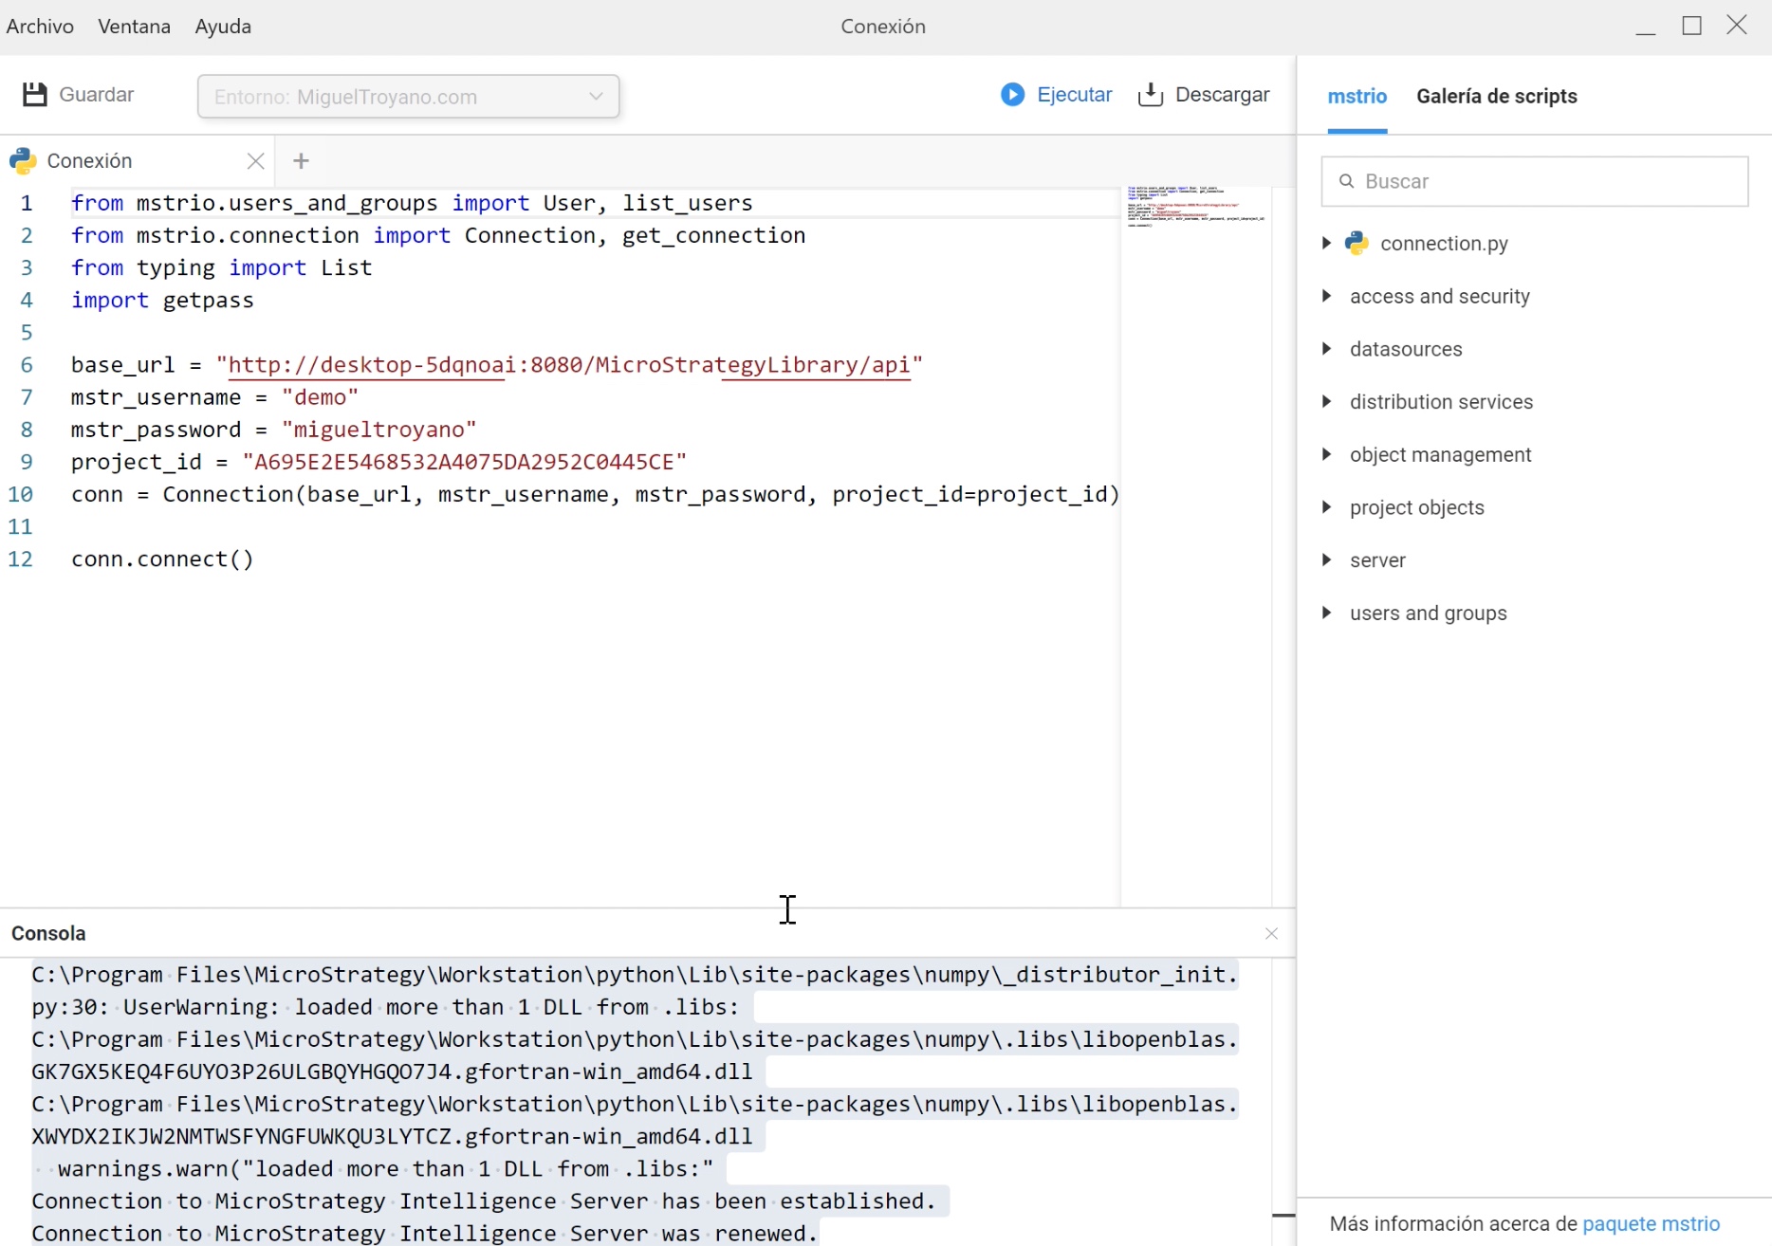Add a new script tab
This screenshot has height=1246, width=1772.
coord(301,161)
